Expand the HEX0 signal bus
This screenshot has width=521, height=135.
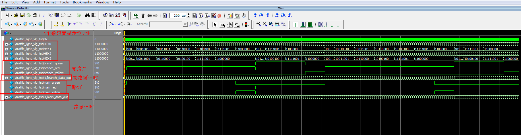pyautogui.click(x=7, y=44)
